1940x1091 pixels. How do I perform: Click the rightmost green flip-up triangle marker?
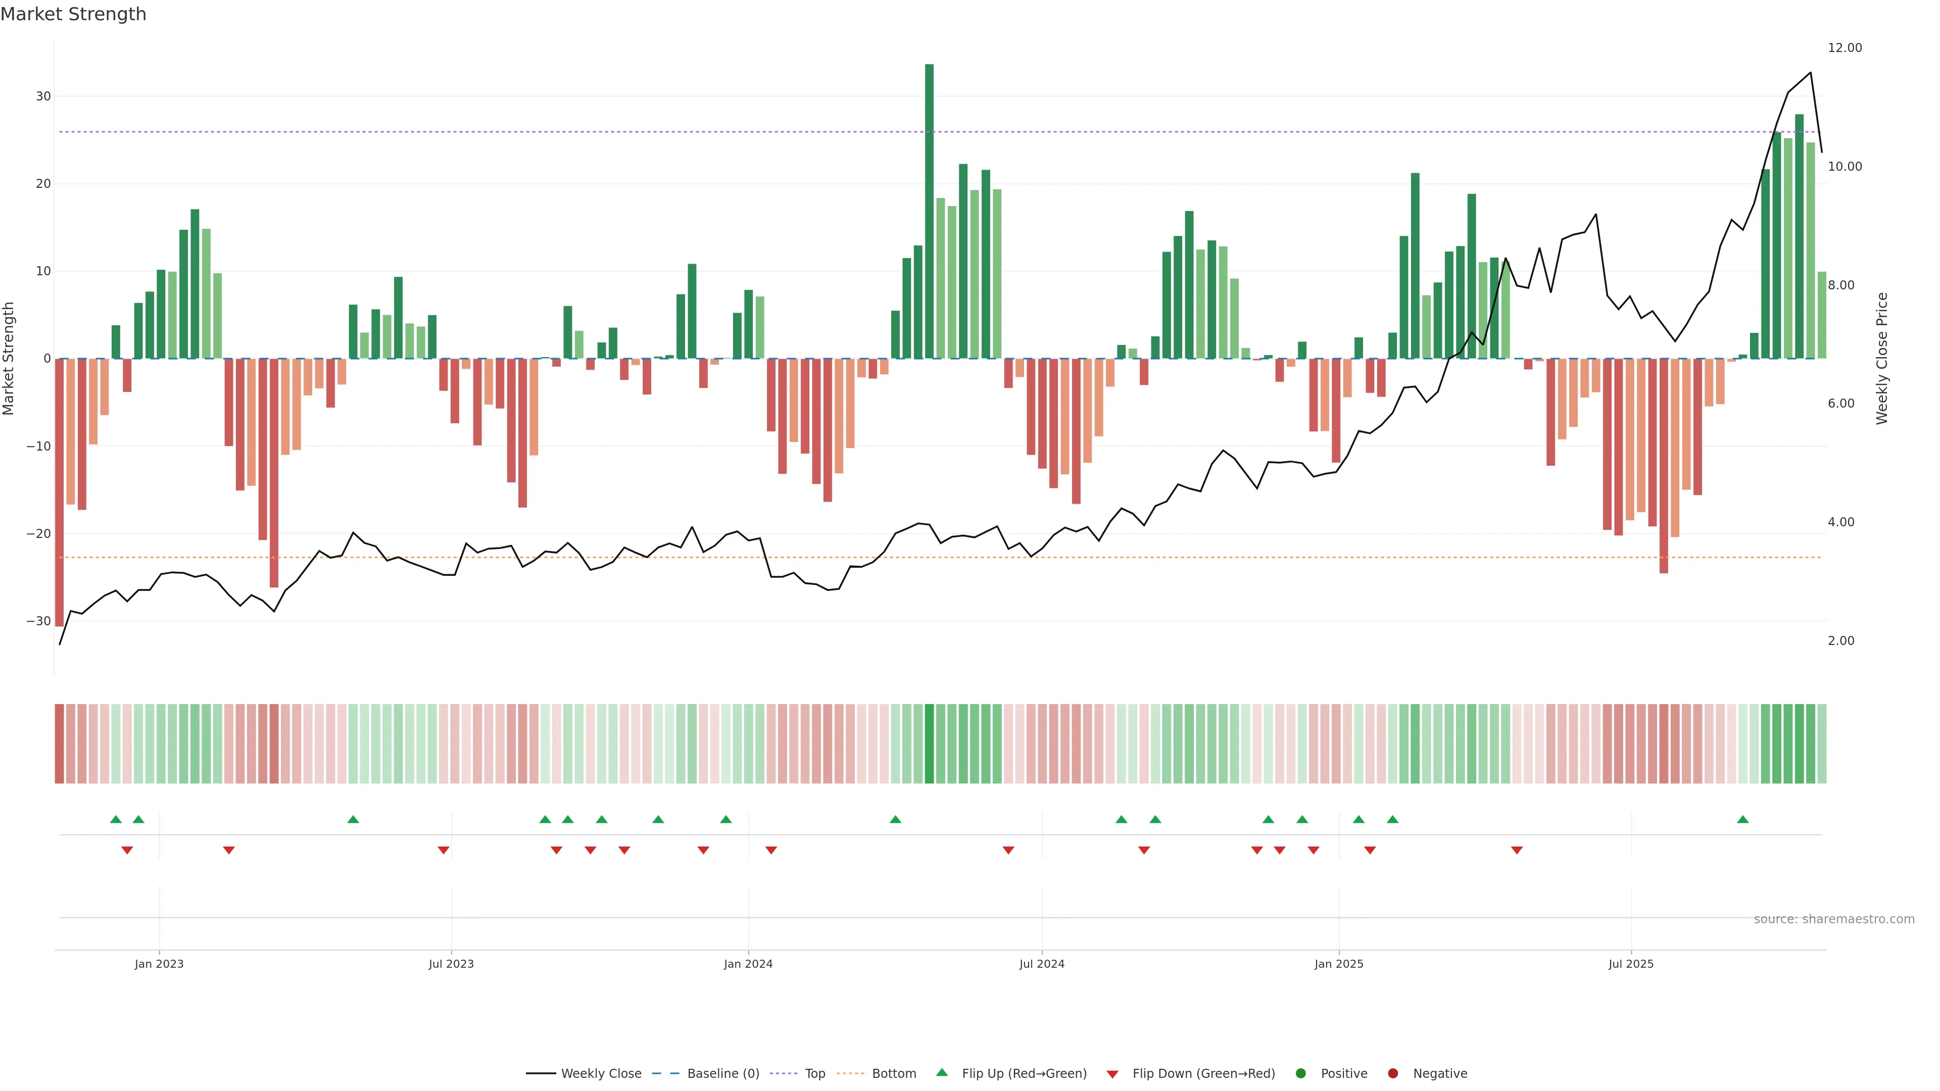1742,819
